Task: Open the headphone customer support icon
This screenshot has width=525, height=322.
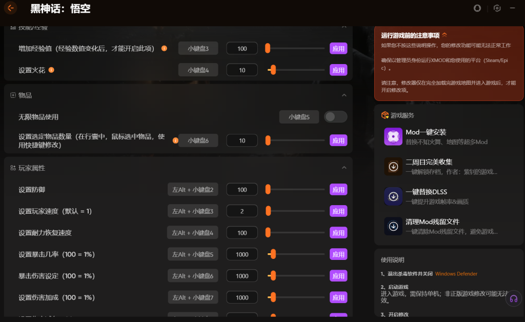Action: [514, 298]
